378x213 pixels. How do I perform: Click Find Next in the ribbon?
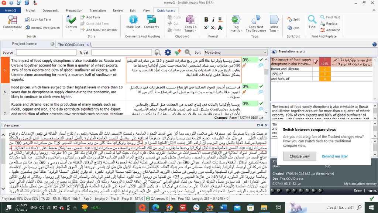click(x=330, y=17)
